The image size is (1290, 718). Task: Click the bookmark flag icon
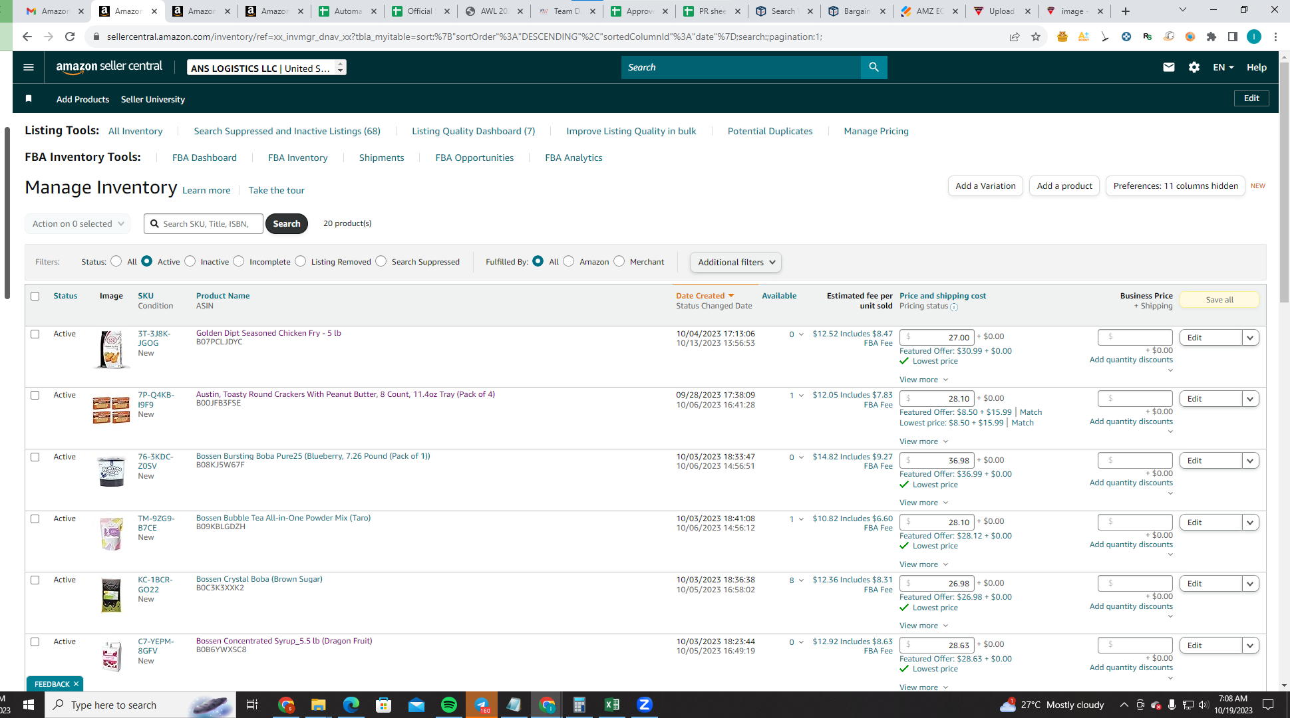point(29,98)
